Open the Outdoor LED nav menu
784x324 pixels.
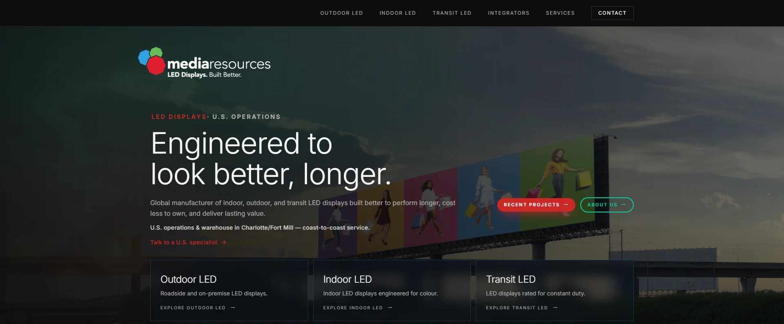[341, 13]
